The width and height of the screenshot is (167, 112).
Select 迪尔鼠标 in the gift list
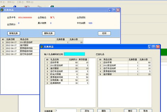pyautogui.click(x=67, y=68)
